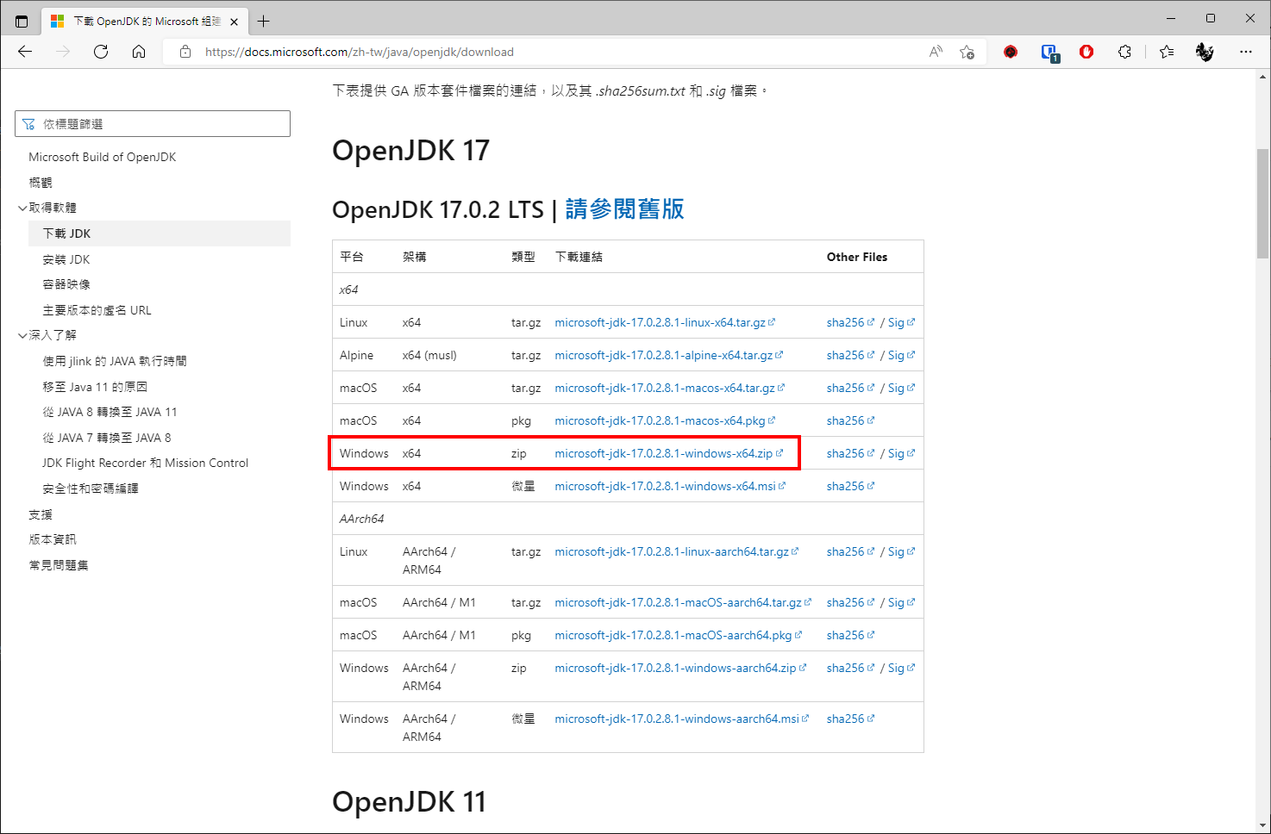
Task: Click the browser Back arrow
Action: pos(25,52)
